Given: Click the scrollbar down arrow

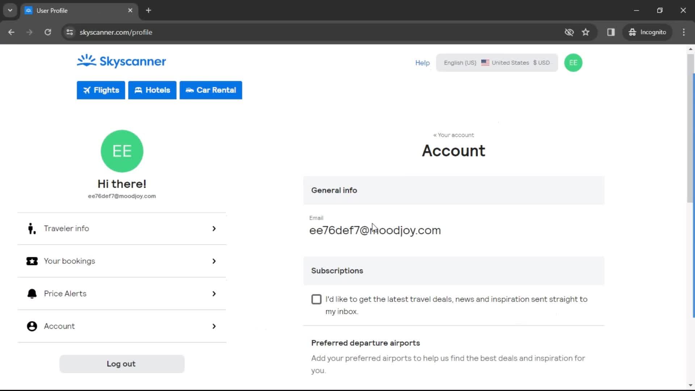Looking at the screenshot, I should (x=690, y=385).
